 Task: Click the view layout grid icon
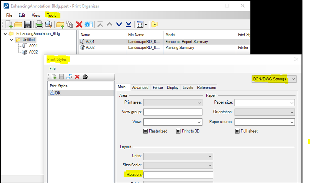coord(140,25)
